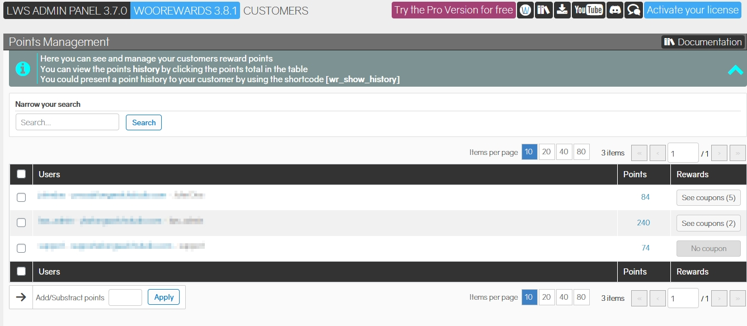
Task: View points history for 74 points
Action: 645,248
